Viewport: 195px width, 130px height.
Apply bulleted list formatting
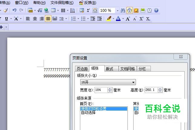(x=83, y=19)
